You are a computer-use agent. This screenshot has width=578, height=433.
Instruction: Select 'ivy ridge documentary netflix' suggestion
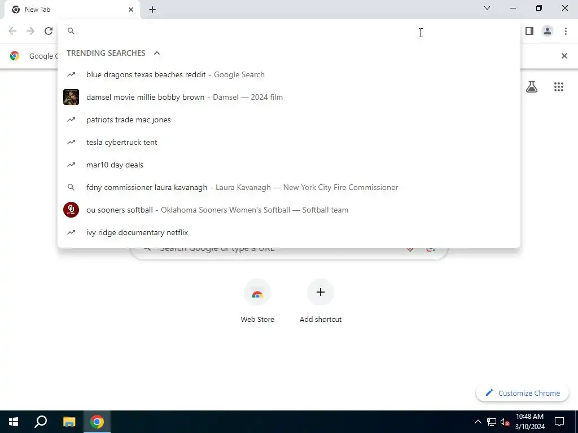pyautogui.click(x=289, y=232)
